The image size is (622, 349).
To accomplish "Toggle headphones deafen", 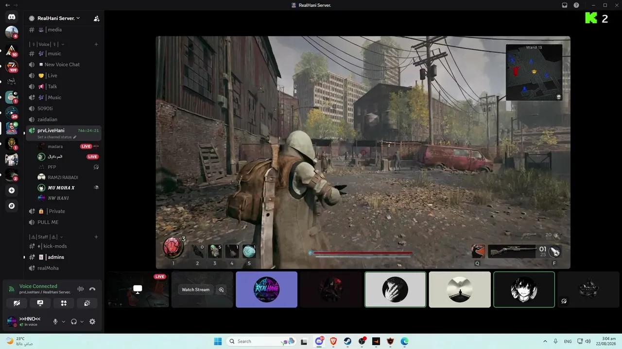I will 74,321.
